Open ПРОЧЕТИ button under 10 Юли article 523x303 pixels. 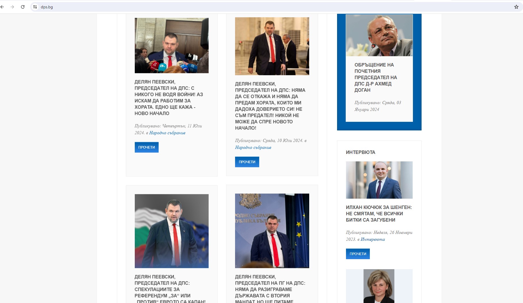tap(247, 162)
